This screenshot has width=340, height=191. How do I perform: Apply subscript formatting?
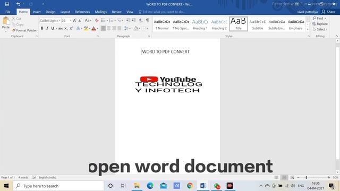click(x=66, y=28)
